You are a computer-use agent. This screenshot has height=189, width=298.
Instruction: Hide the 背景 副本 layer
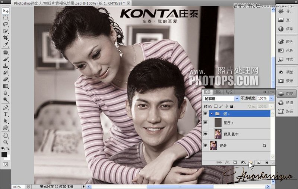coord(205,134)
